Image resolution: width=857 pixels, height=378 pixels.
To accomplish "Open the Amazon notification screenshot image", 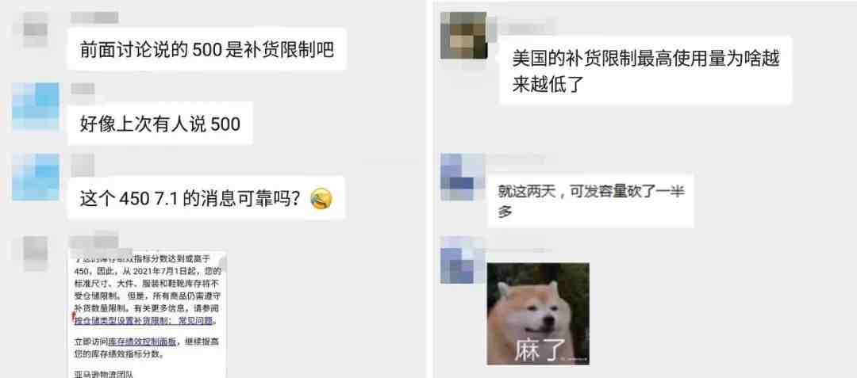I will pos(147,315).
